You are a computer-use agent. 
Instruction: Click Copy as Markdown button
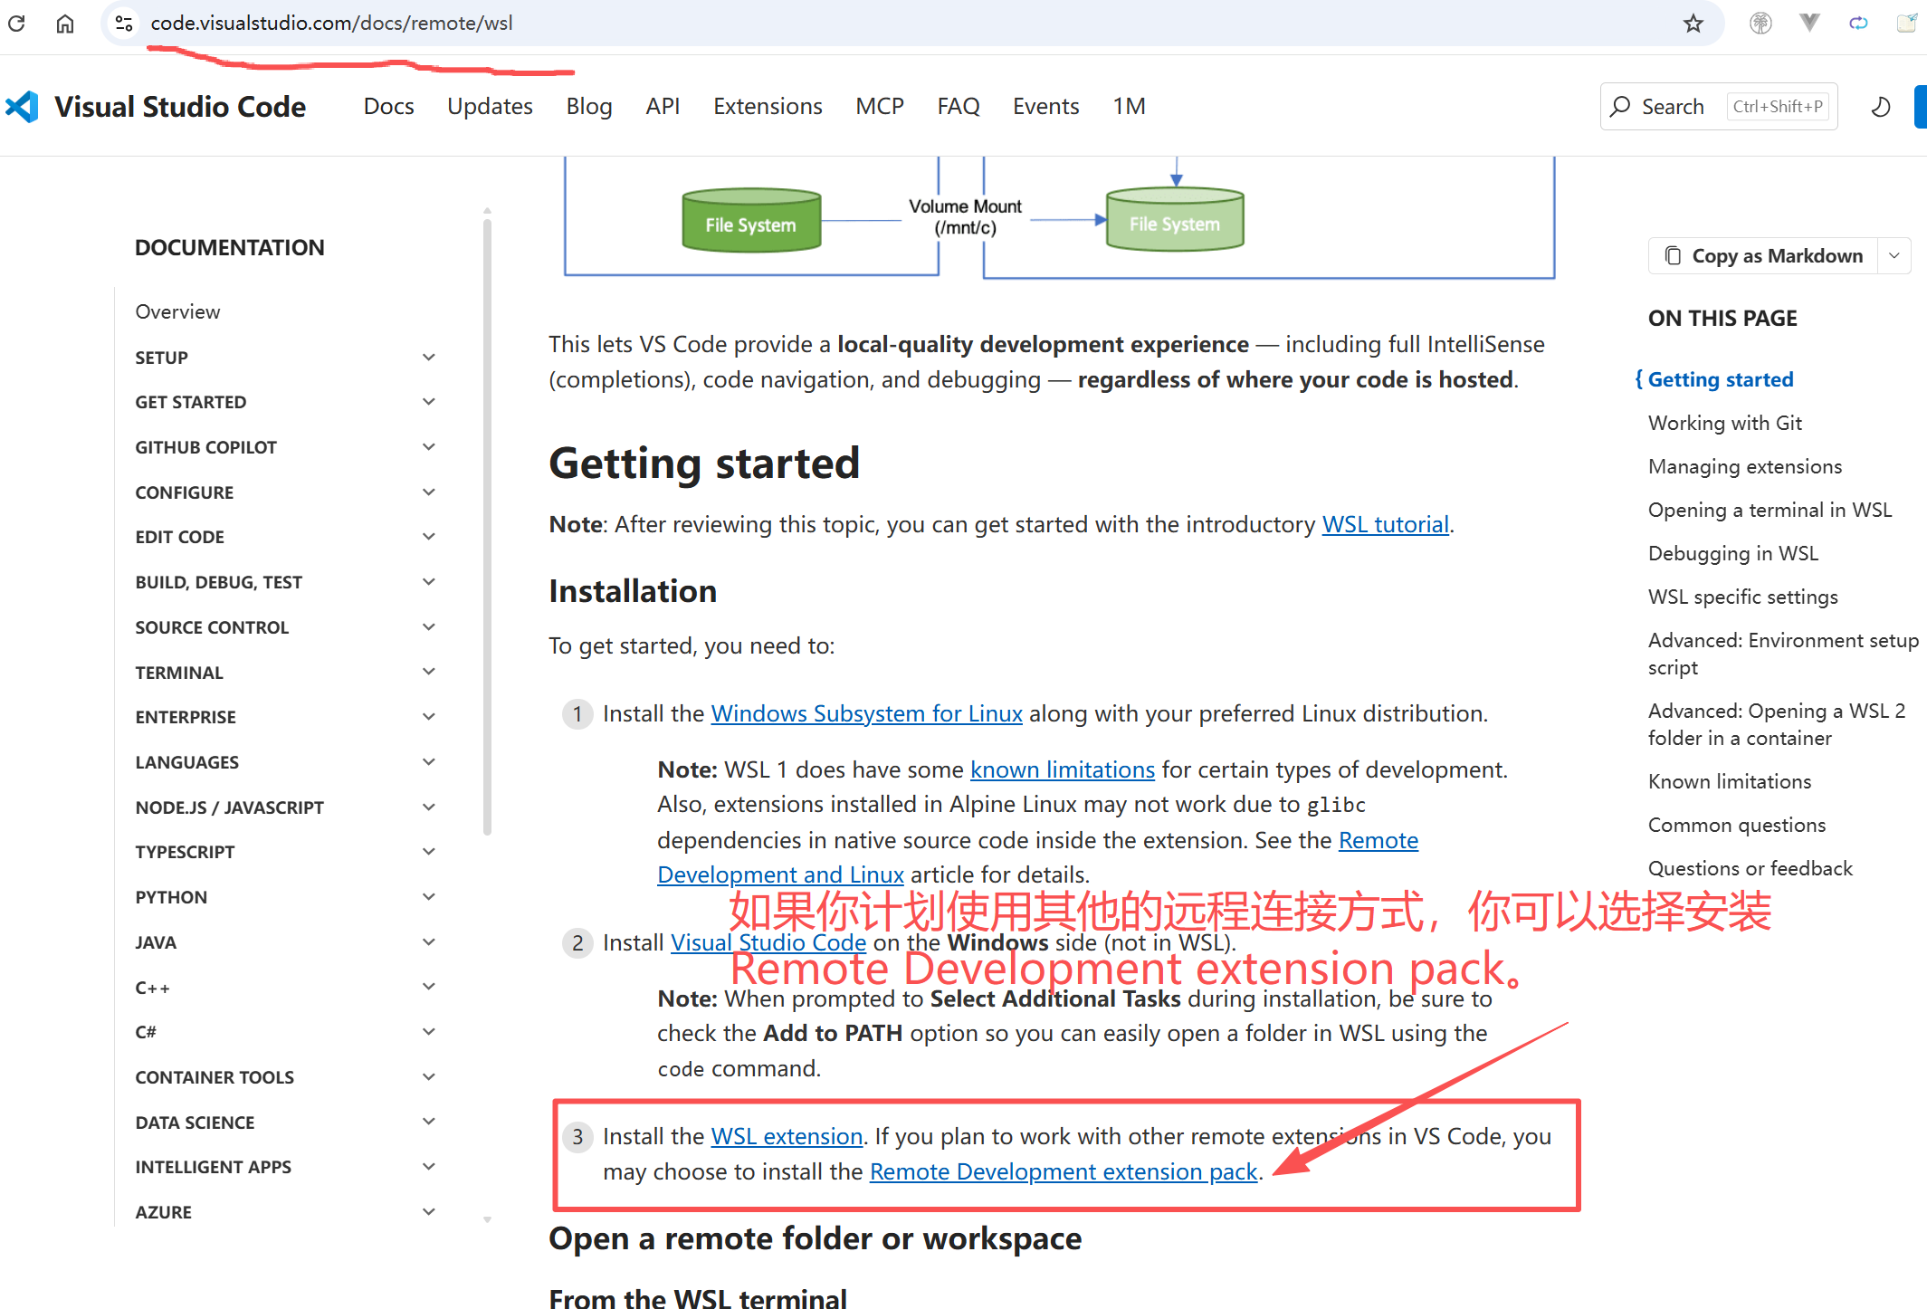(x=1765, y=256)
